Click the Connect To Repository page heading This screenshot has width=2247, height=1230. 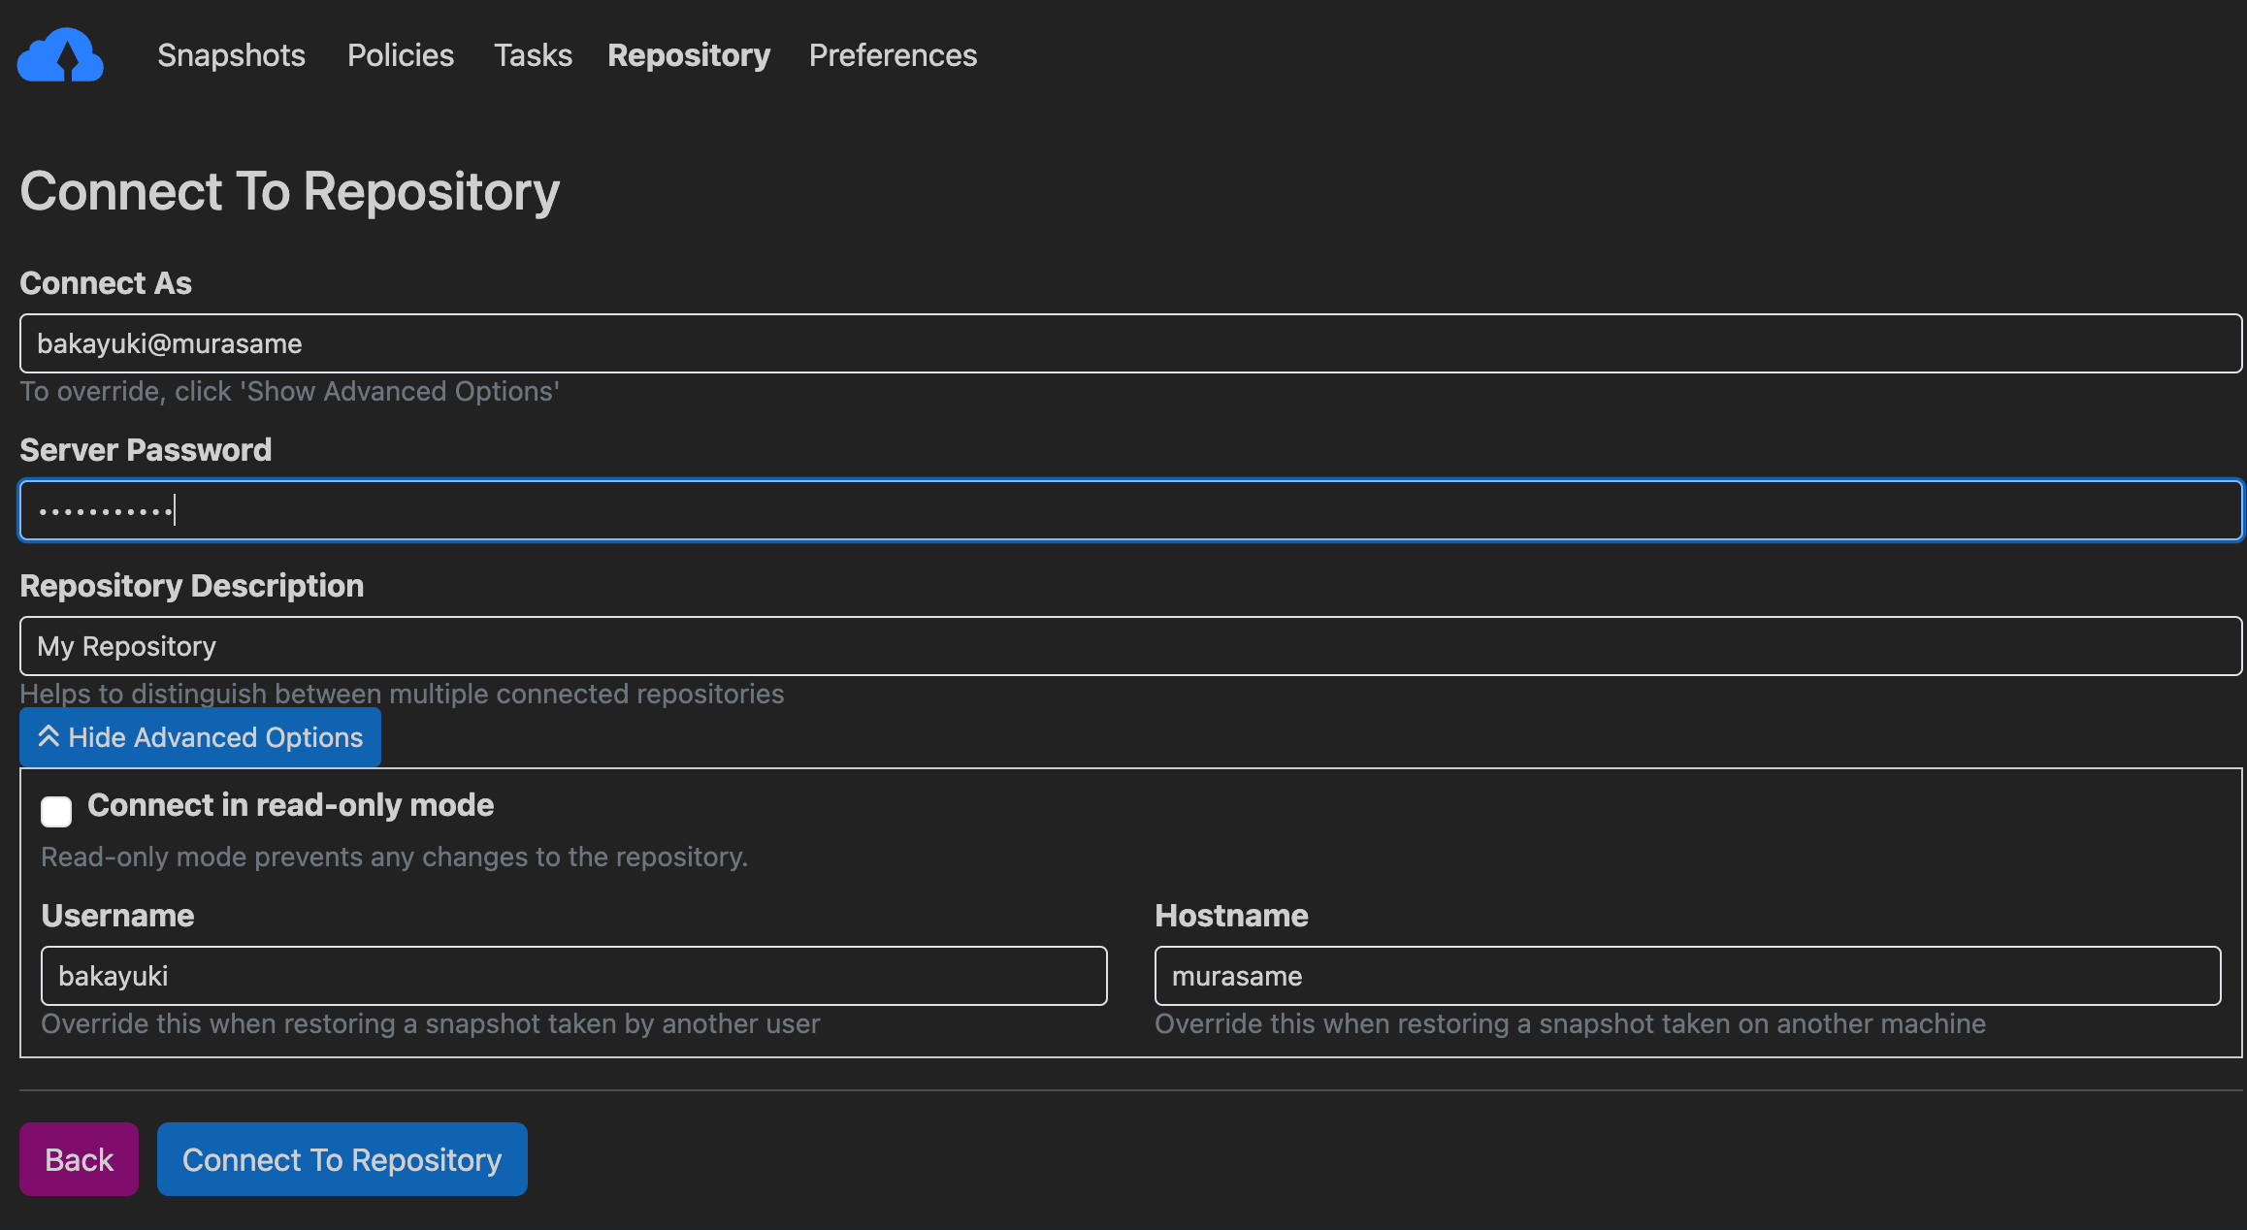[x=289, y=191]
